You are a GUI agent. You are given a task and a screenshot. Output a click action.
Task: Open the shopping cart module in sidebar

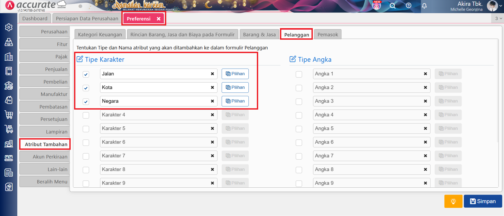[x=9, y=115]
